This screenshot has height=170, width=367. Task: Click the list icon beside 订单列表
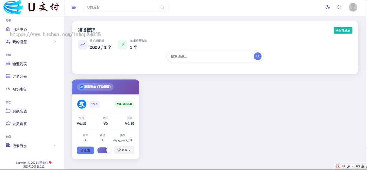[x=8, y=76]
